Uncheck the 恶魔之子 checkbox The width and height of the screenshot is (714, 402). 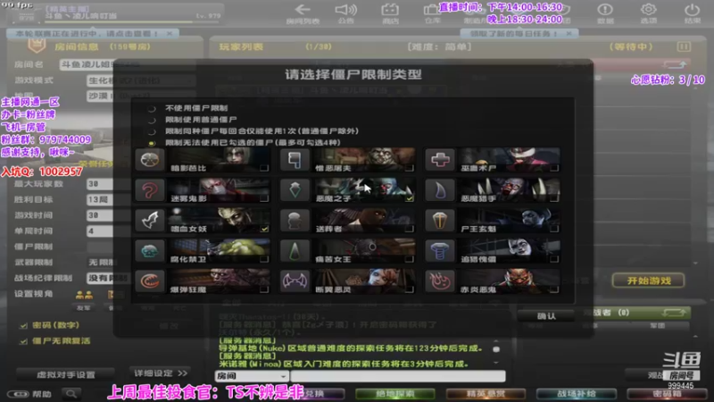pyautogui.click(x=410, y=198)
